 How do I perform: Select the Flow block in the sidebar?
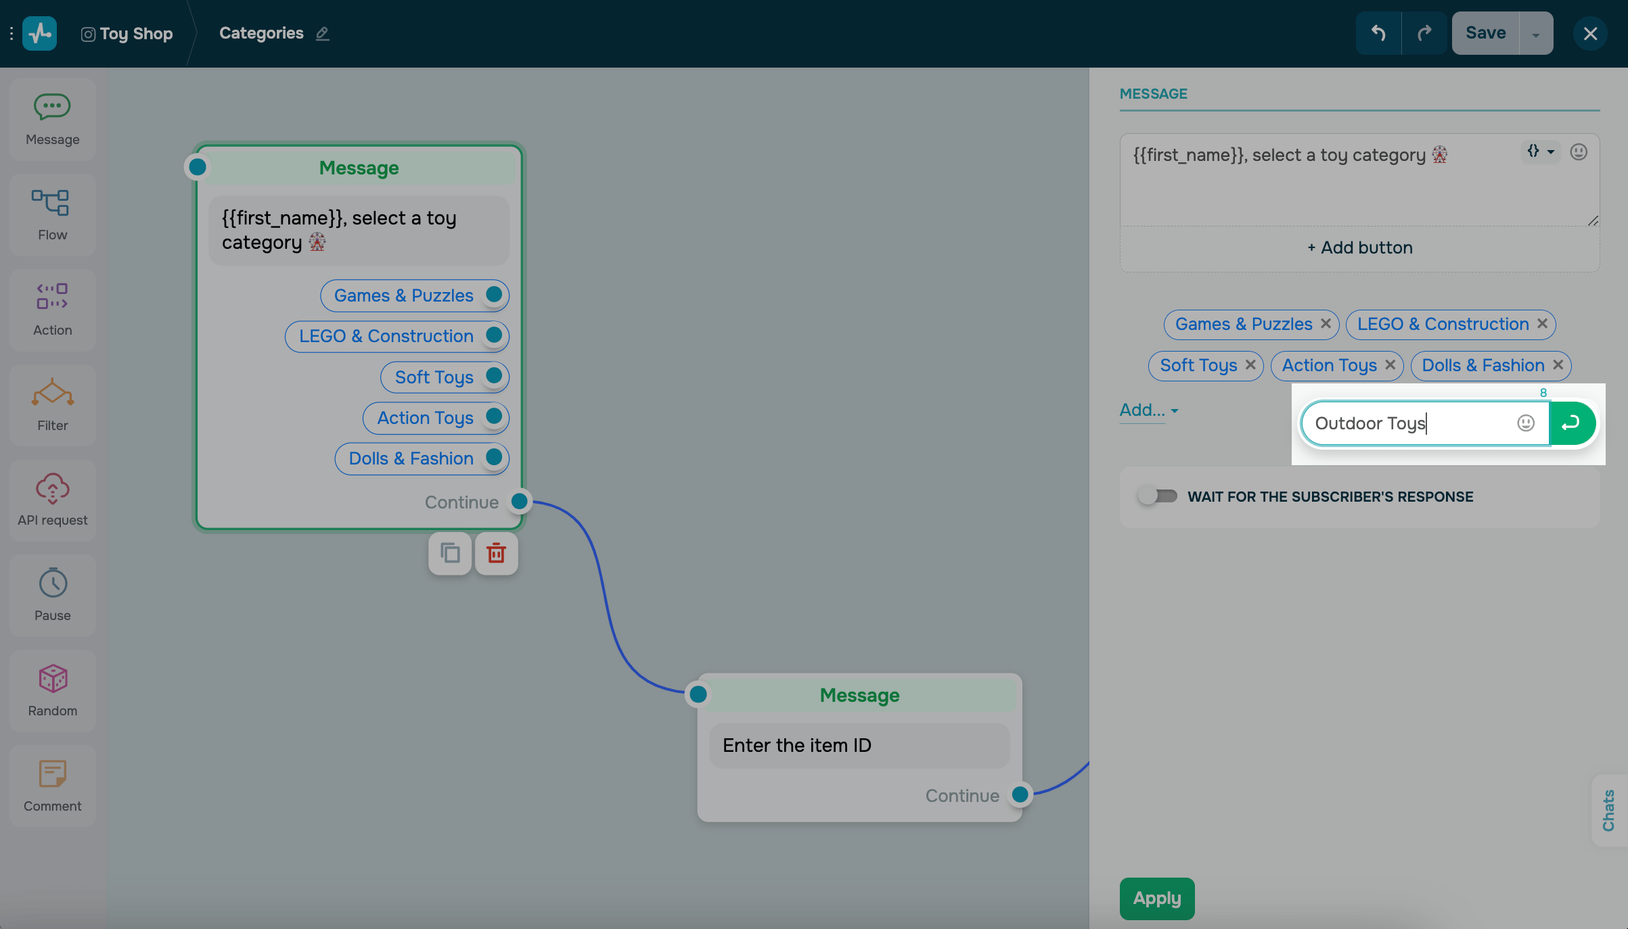52,214
